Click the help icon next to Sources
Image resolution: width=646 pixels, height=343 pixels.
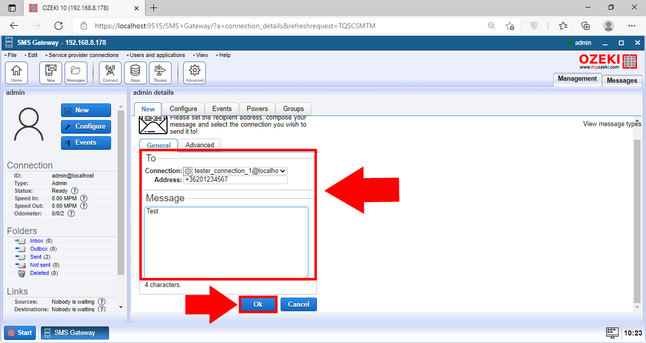coord(101,302)
